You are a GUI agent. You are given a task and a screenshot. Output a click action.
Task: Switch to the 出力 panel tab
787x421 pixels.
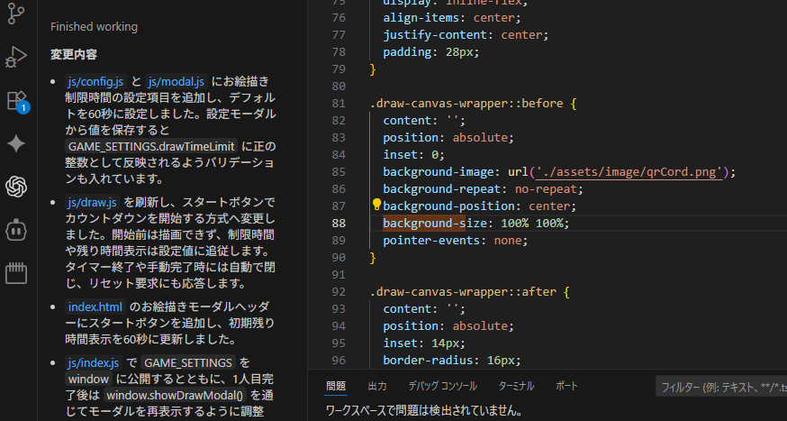tap(377, 386)
